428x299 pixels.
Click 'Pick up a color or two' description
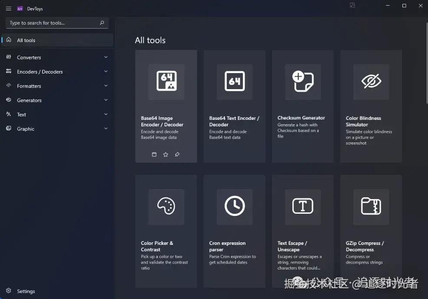tap(164, 262)
